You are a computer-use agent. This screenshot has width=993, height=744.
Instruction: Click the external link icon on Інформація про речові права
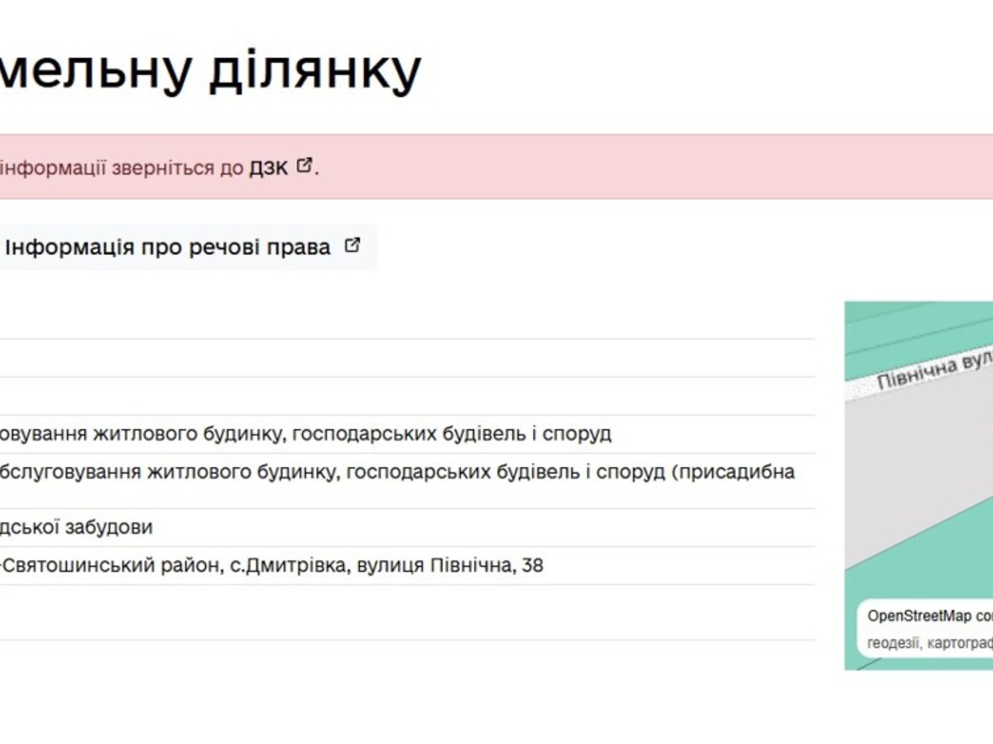(x=351, y=246)
